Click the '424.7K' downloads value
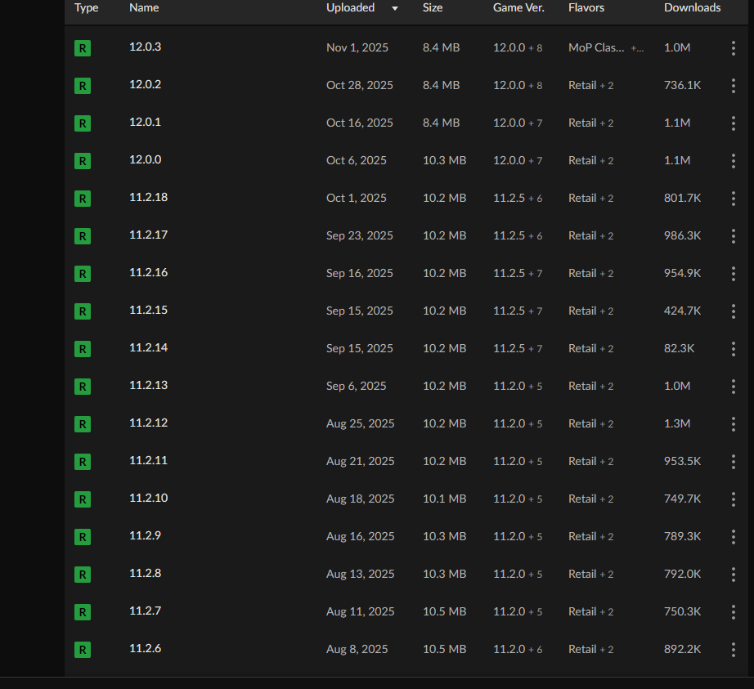 tap(682, 311)
